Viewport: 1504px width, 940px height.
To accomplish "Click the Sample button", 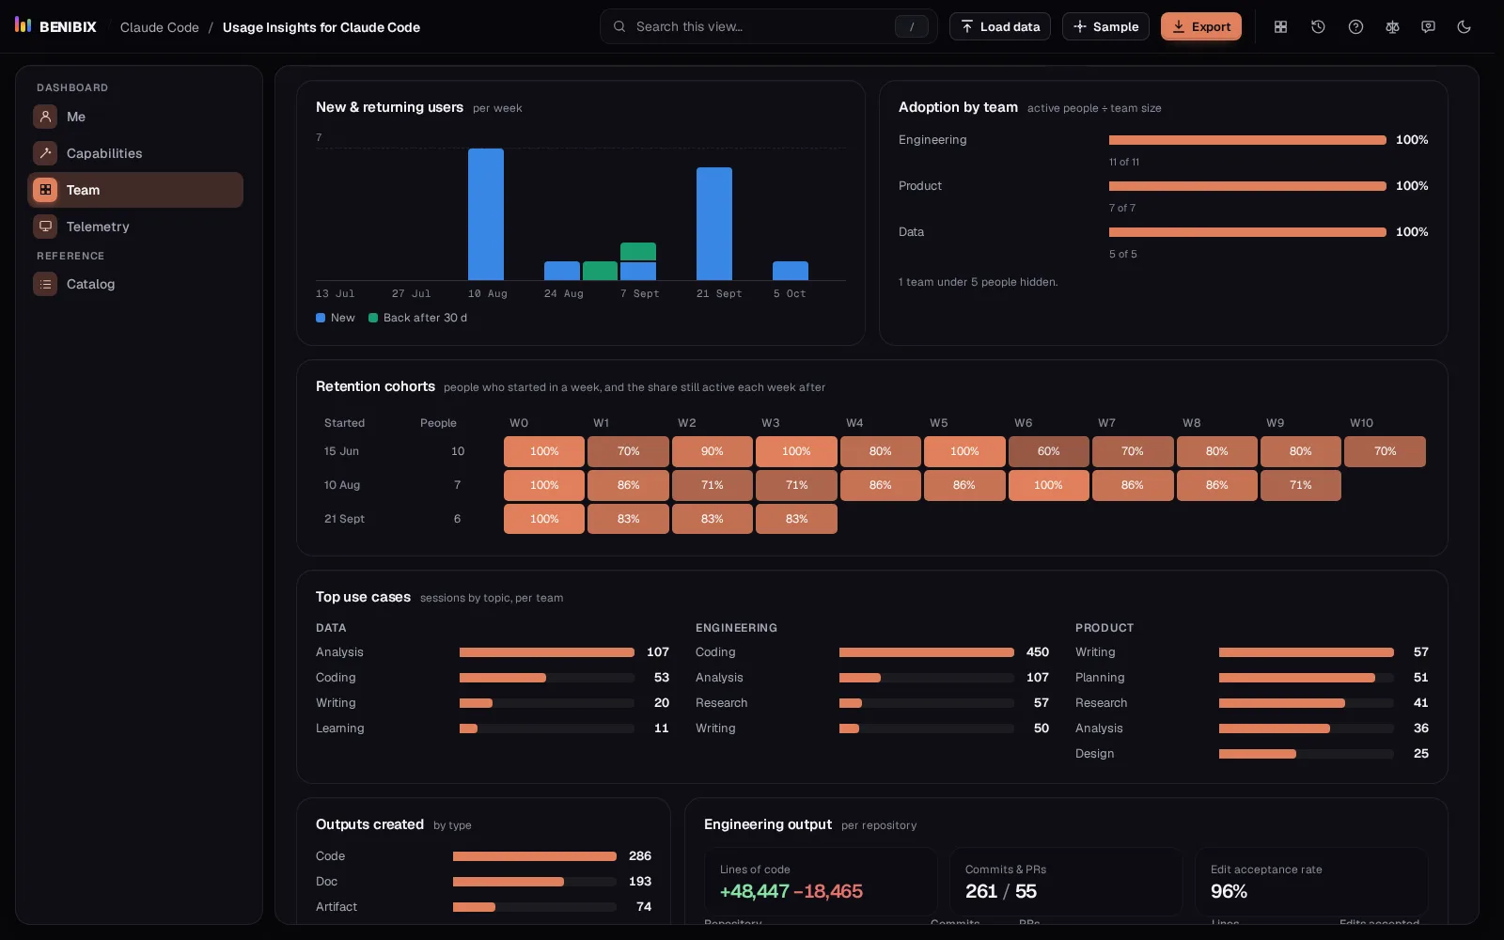I will click(x=1105, y=26).
